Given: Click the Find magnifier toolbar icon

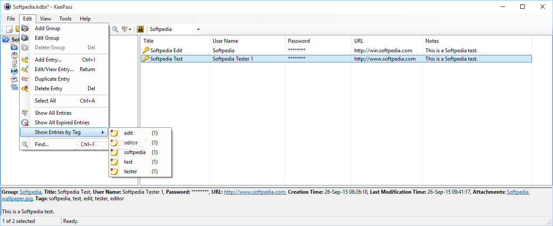Looking at the screenshot, I should 115,29.
